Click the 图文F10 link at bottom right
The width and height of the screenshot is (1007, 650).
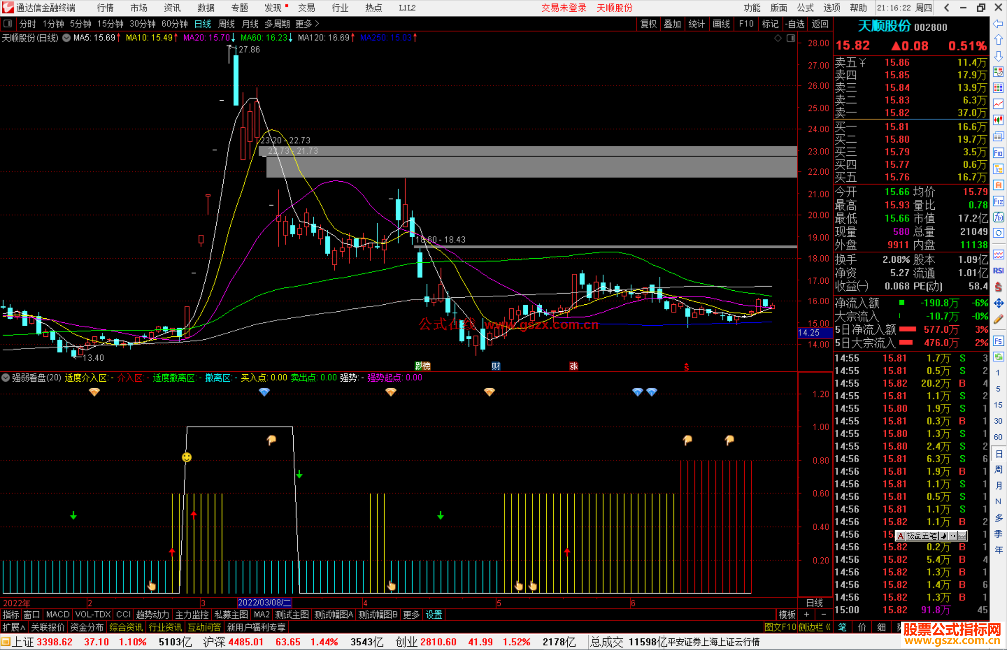780,627
